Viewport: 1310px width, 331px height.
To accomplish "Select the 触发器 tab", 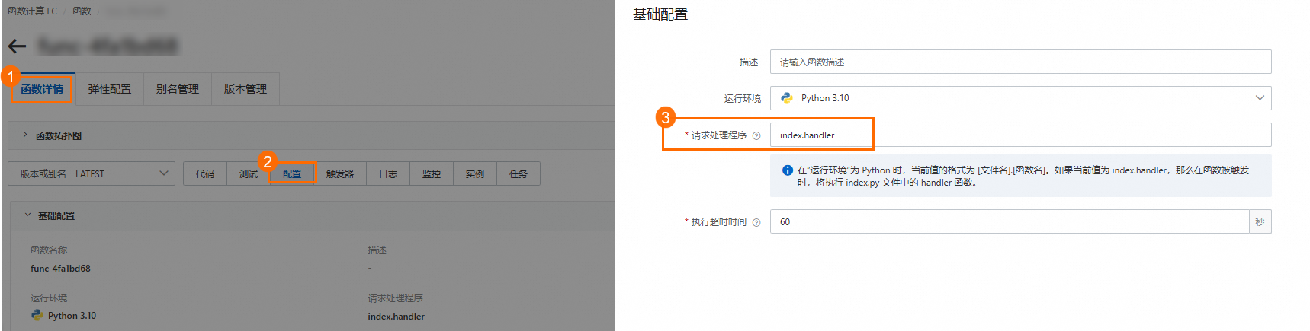I will (x=340, y=173).
